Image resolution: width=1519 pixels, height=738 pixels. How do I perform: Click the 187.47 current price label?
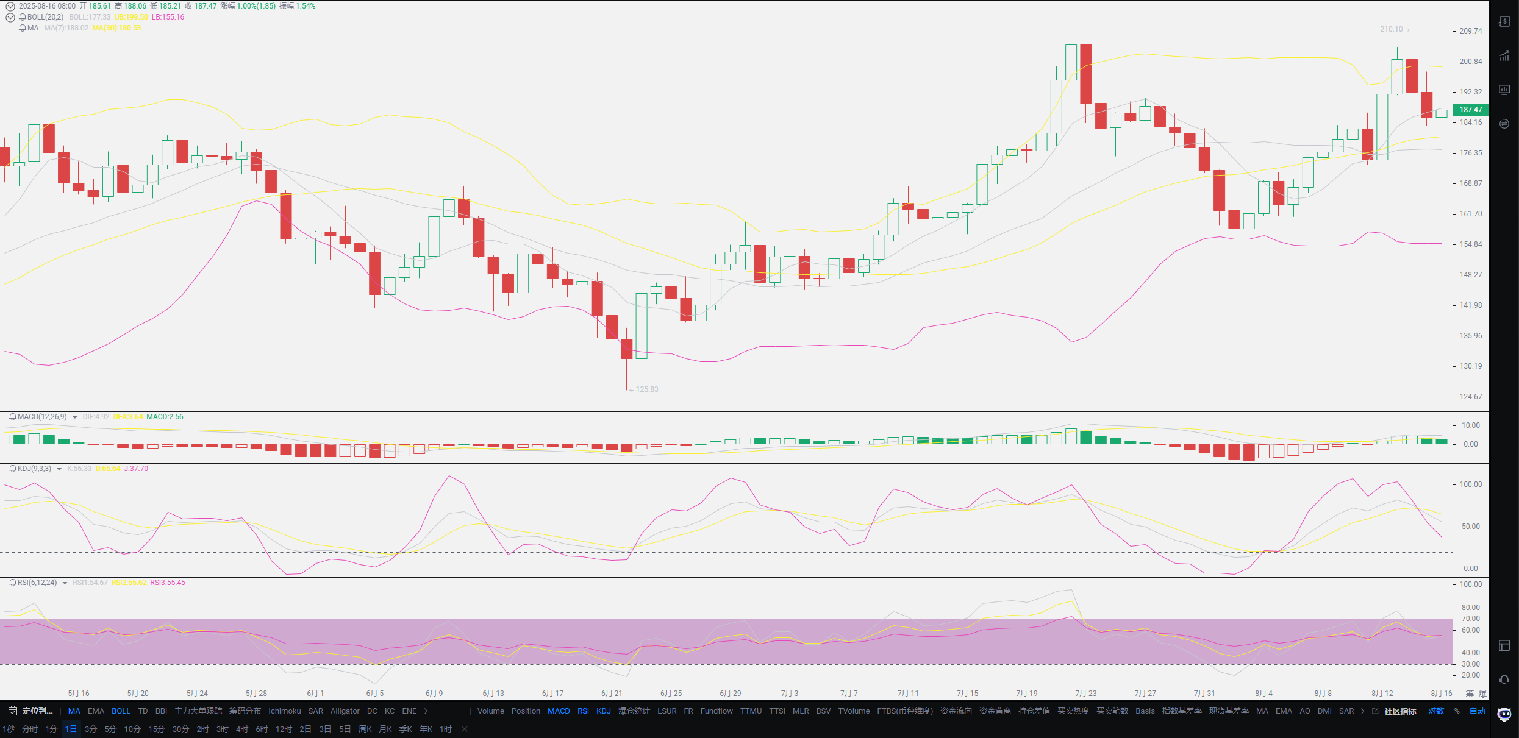click(1470, 110)
